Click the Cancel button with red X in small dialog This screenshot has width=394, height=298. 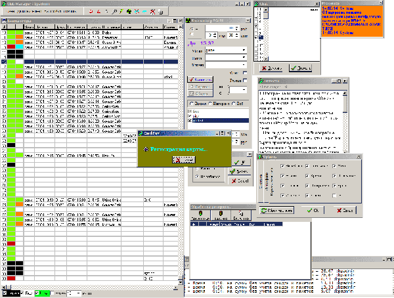(x=240, y=181)
